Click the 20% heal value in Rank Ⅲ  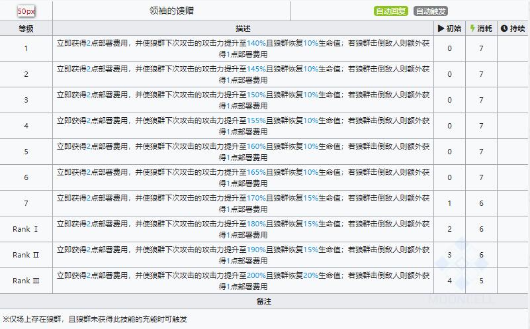tap(310, 275)
